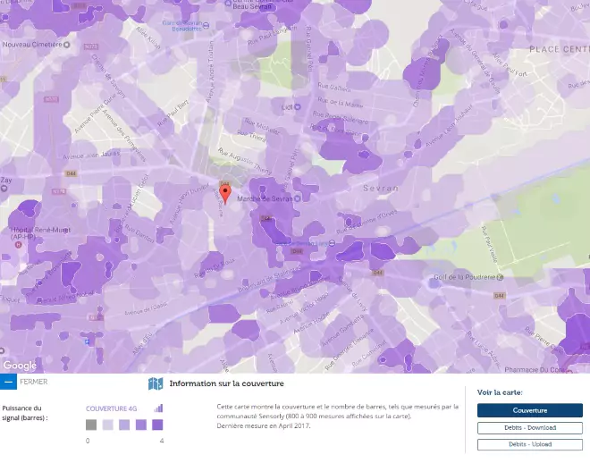Select the Couverture map view button
590x463 pixels.
tap(530, 410)
